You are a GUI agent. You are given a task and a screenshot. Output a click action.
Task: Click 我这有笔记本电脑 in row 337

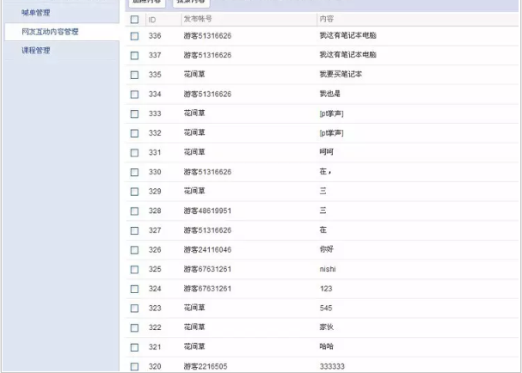click(348, 54)
